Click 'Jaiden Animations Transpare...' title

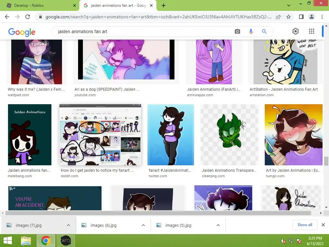point(229,170)
